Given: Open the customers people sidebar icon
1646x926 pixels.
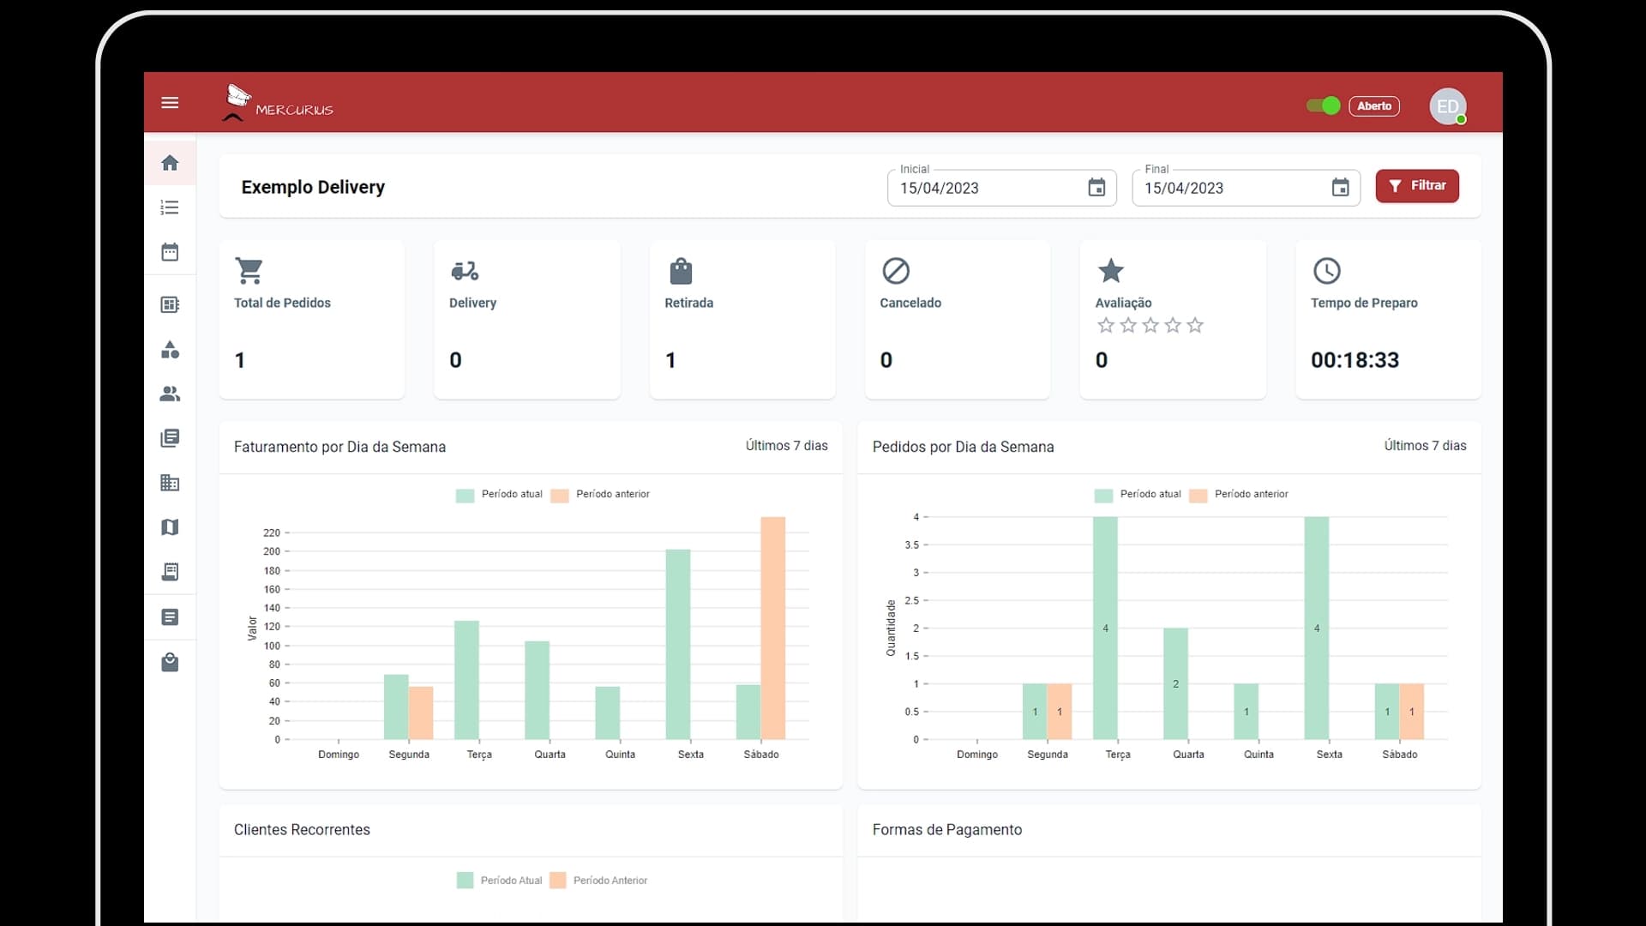Looking at the screenshot, I should [170, 394].
